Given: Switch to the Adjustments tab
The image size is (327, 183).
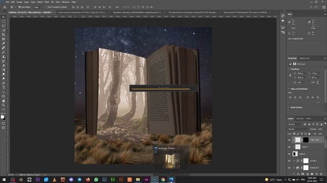Looking at the screenshot, I should click(x=305, y=58).
